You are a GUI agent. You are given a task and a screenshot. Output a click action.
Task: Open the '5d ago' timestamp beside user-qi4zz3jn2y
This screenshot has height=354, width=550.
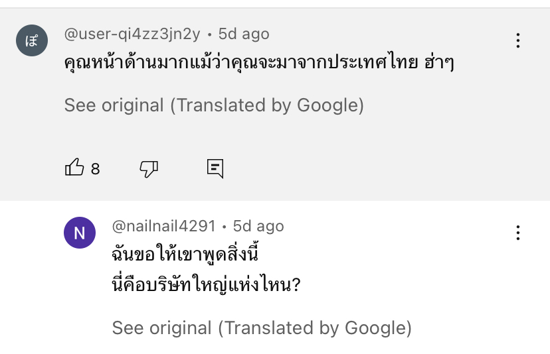[244, 34]
